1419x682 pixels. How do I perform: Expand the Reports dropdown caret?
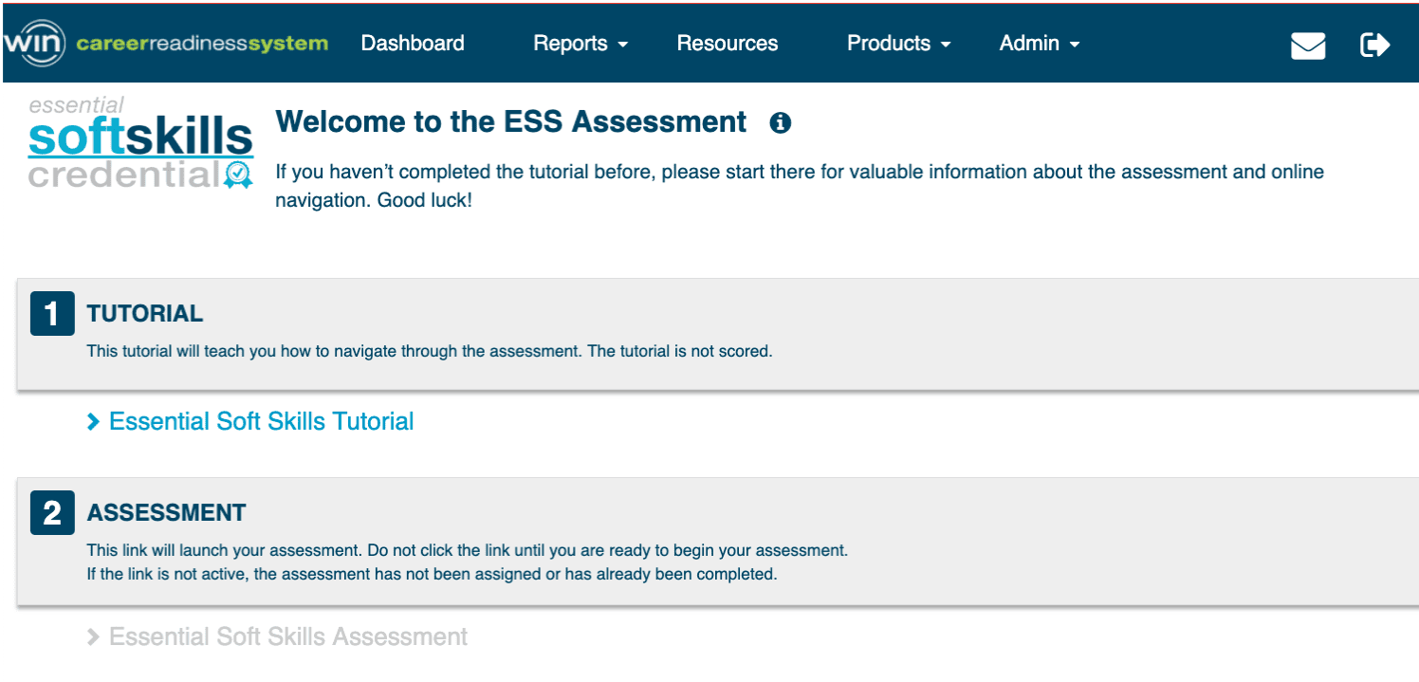point(622,45)
